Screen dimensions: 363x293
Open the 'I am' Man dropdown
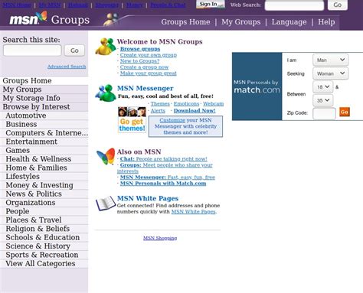point(330,60)
